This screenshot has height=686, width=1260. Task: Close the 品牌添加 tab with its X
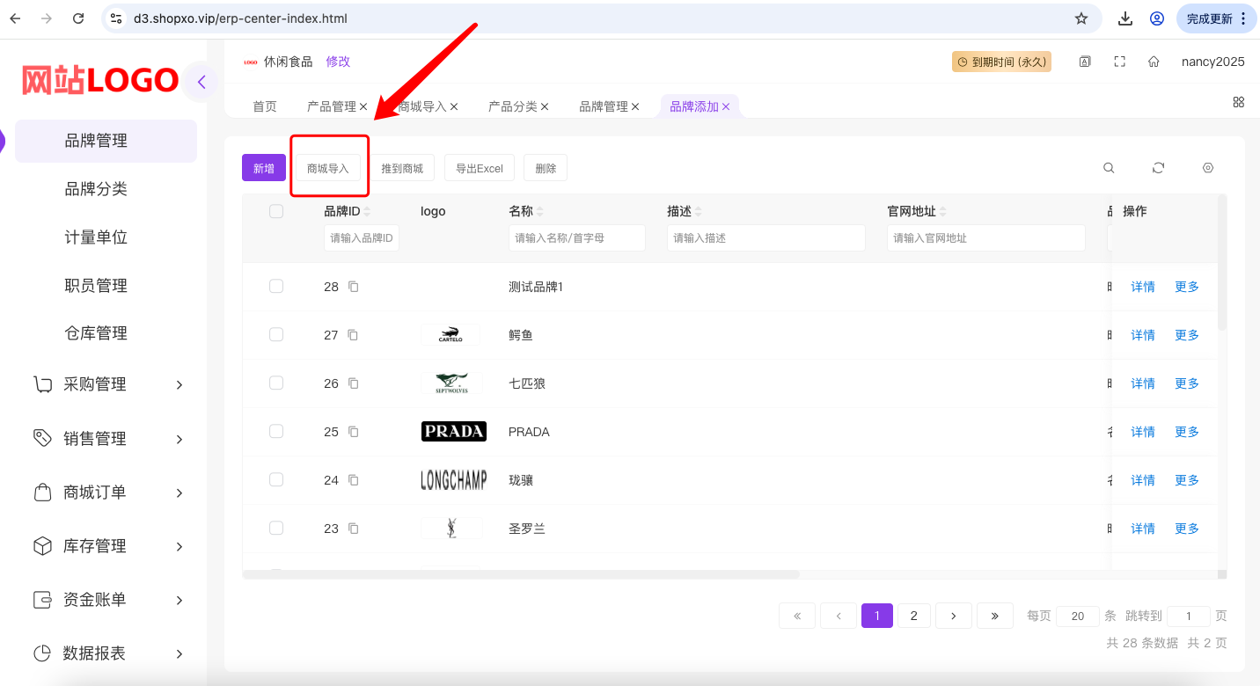[x=726, y=106]
